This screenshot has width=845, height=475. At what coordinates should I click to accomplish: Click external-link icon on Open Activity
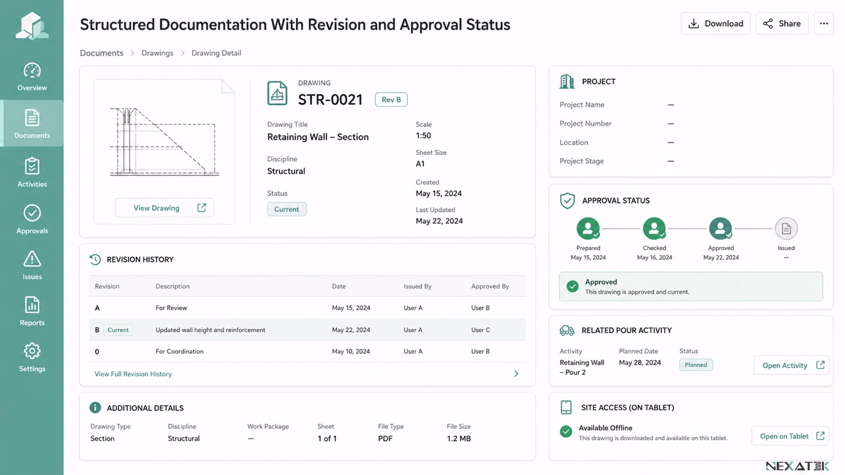point(820,365)
